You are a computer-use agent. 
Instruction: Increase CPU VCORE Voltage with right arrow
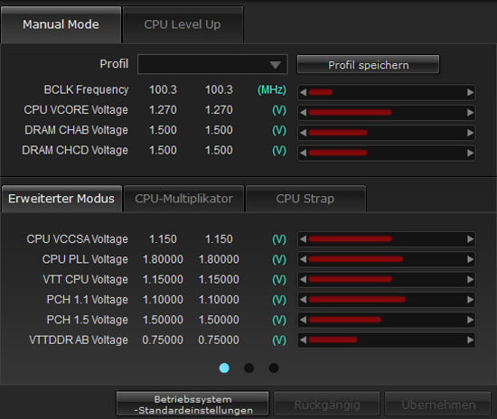pos(471,113)
